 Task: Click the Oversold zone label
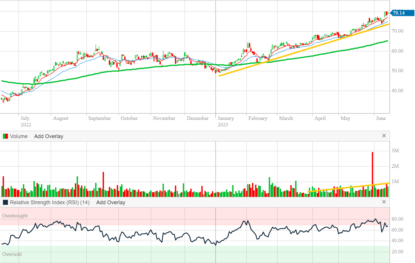[12, 254]
